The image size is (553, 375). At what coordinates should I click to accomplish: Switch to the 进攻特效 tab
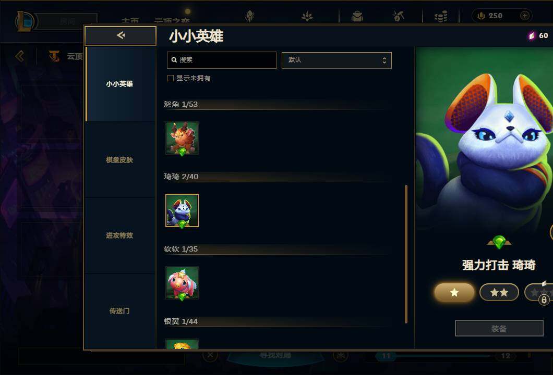click(x=119, y=235)
